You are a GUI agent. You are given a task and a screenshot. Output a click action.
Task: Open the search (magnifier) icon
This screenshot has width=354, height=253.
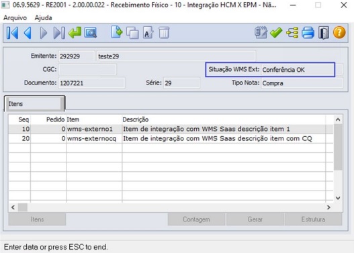(x=91, y=33)
